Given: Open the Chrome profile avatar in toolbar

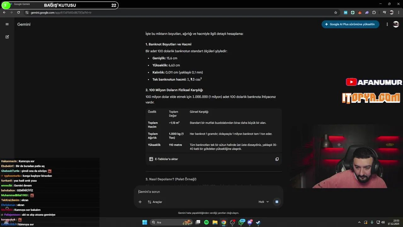Looking at the screenshot, I should [x=392, y=13].
